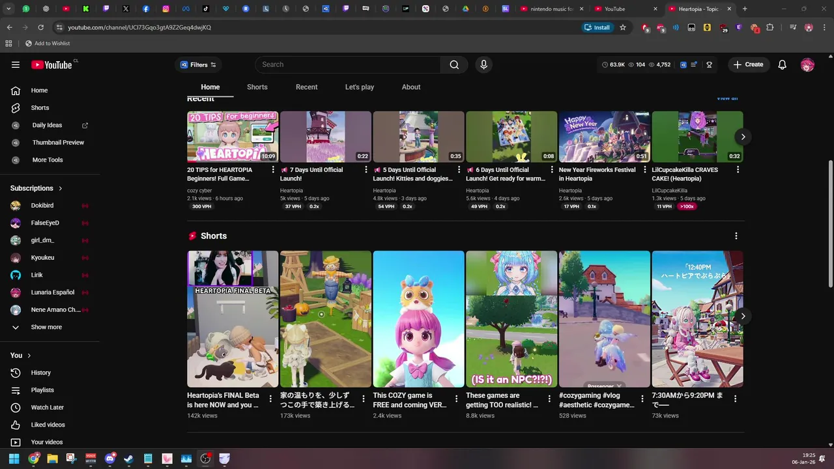
Task: Show next videos in Recent carousel
Action: coord(743,137)
